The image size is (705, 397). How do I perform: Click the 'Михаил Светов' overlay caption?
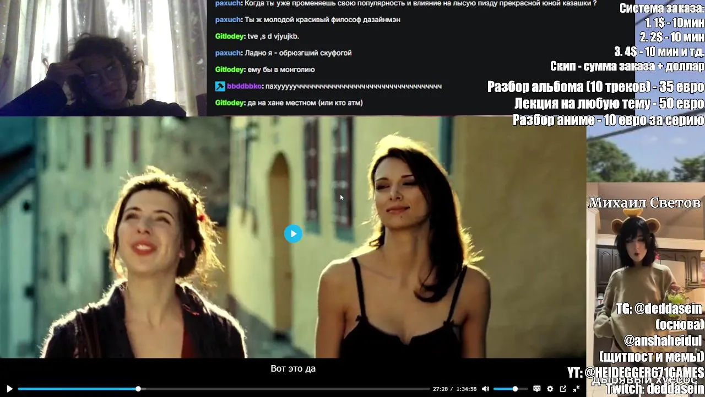click(x=645, y=203)
